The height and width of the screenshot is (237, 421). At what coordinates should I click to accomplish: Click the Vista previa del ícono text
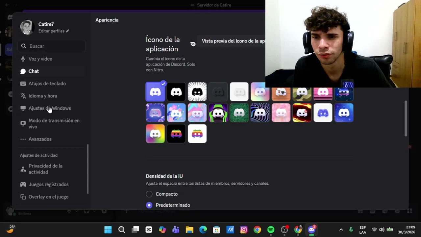(233, 41)
